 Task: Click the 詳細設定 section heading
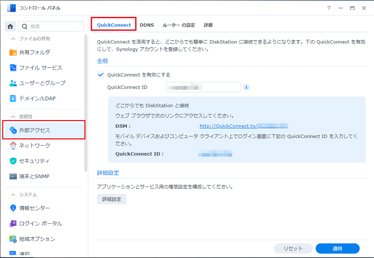pos(108,173)
